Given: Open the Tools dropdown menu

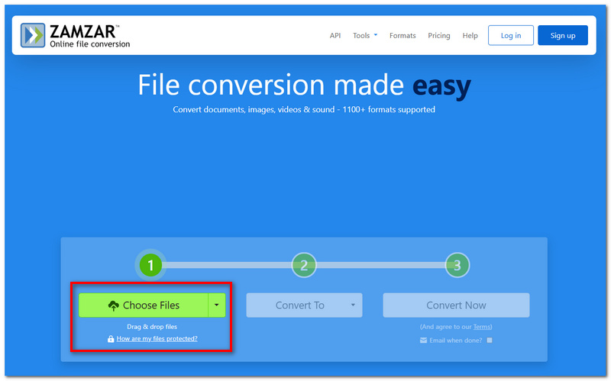Looking at the screenshot, I should tap(365, 35).
